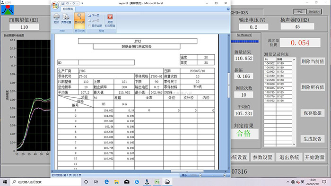Switch language to ENGLISH
The image size is (331, 186).
[314, 12]
